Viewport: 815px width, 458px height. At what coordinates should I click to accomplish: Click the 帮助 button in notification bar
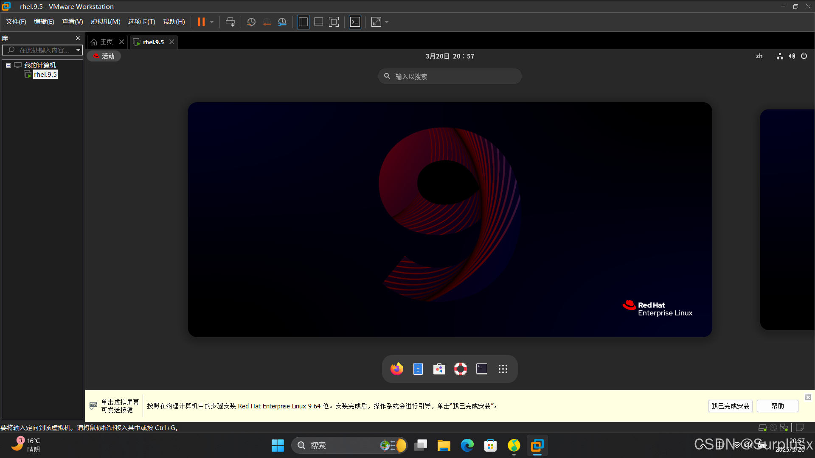[777, 406]
